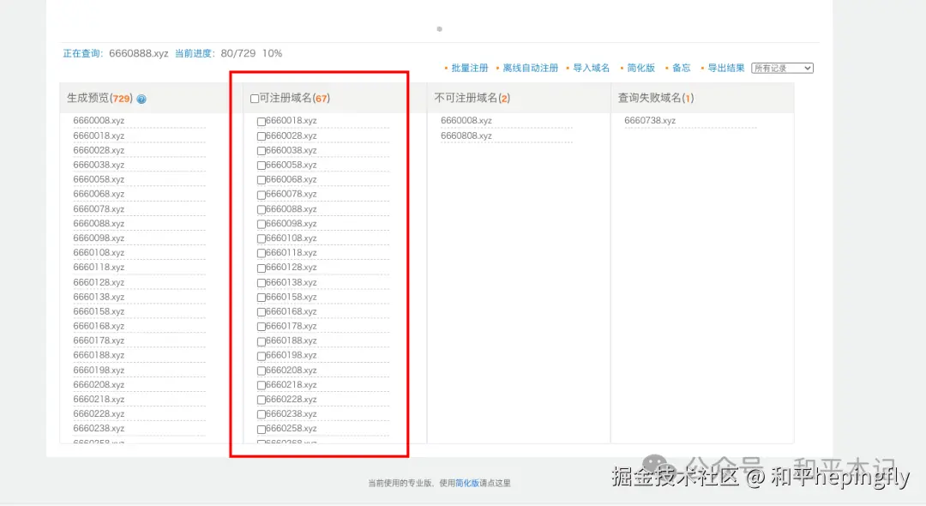Image resolution: width=926 pixels, height=506 pixels.
Task: Check the box for 6660028.xyz
Action: [261, 136]
